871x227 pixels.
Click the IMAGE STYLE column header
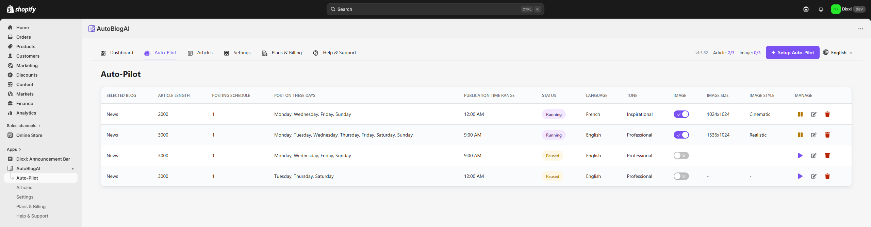coord(762,96)
